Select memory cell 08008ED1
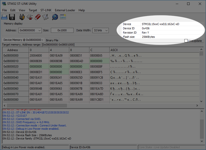Screen dimensions: 206x150 pyautogui.click(x=39, y=72)
